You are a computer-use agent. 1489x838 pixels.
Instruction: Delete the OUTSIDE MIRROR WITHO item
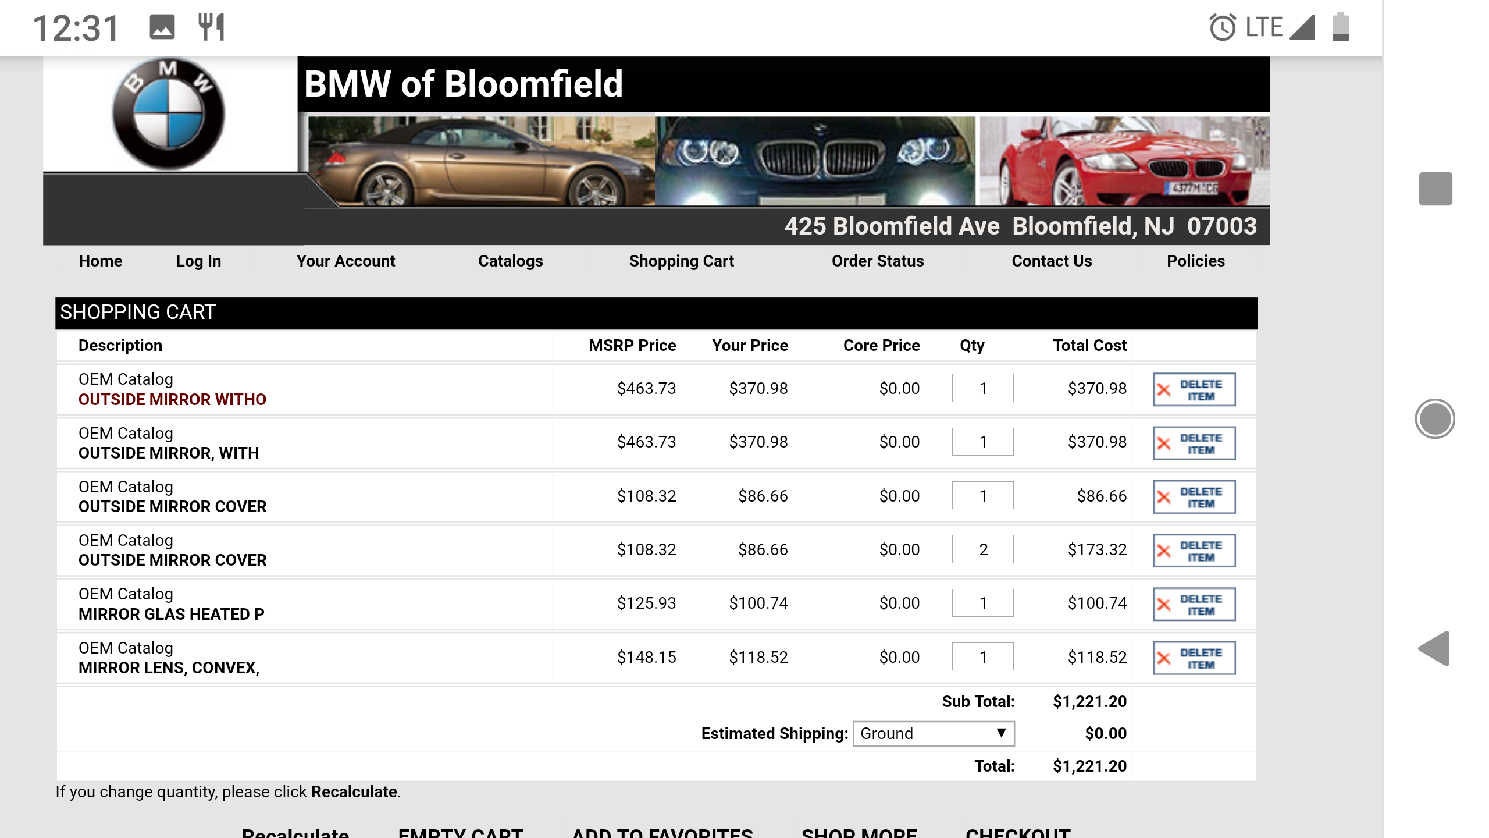[x=1194, y=389]
